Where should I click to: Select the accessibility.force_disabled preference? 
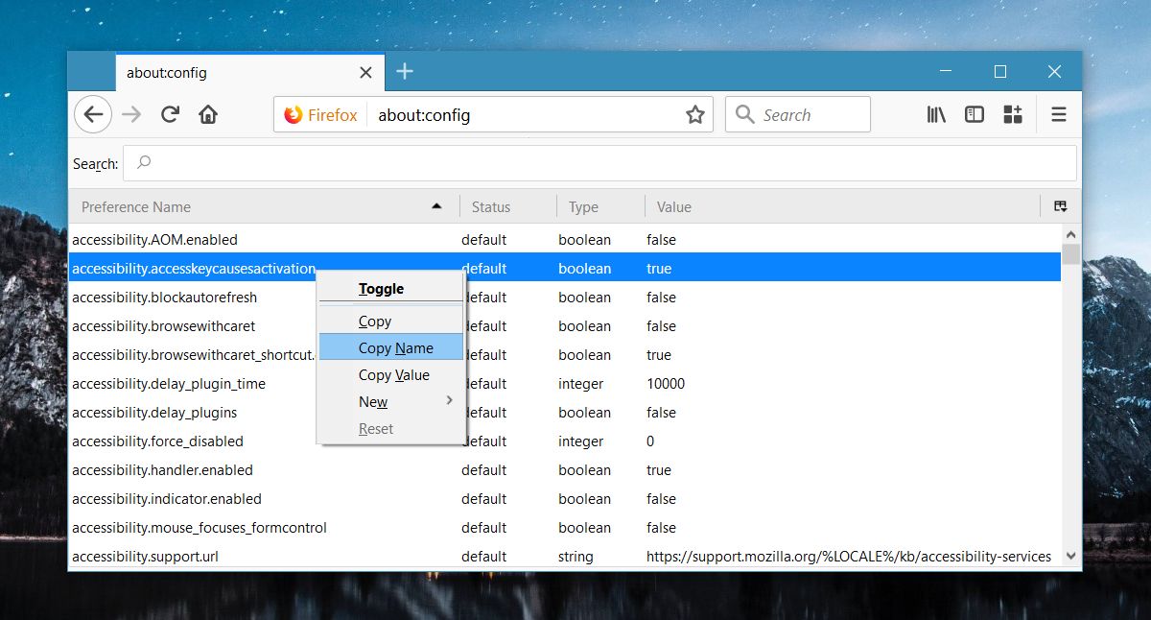[x=565, y=441]
